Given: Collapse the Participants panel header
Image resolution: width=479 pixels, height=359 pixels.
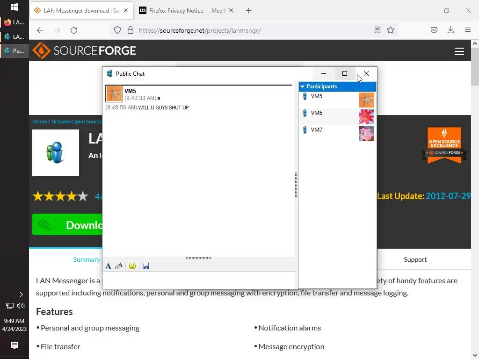Looking at the screenshot, I should [x=337, y=86].
